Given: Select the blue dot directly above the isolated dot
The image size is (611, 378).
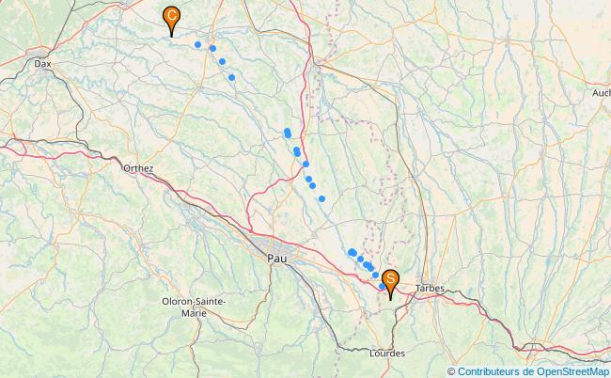Looking at the screenshot, I should [x=312, y=186].
